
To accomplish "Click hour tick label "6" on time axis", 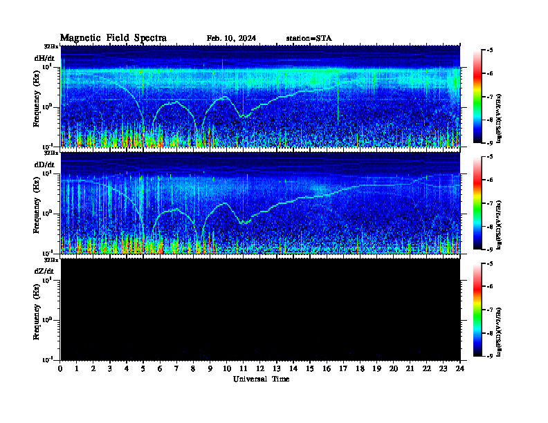I will point(160,369).
